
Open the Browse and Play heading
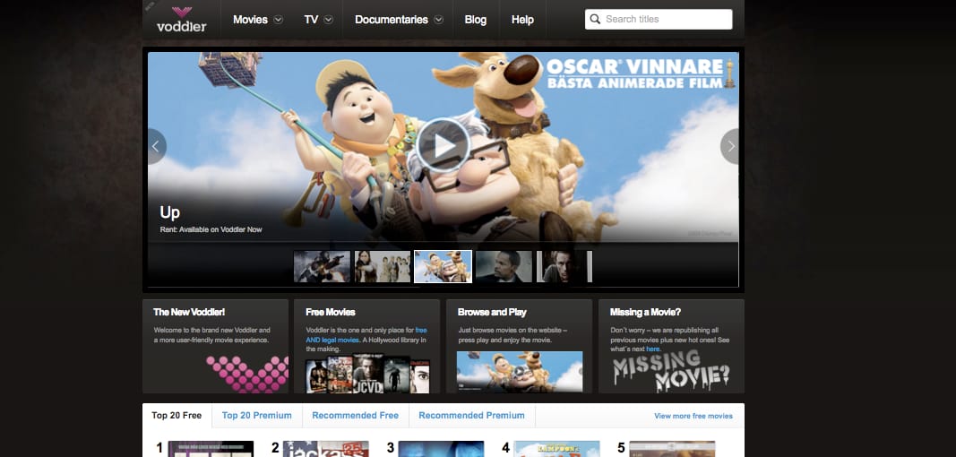pyautogui.click(x=492, y=312)
